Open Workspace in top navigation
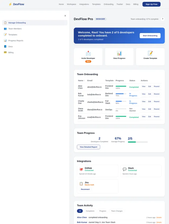The width and height of the screenshot is (169, 224). (72, 4)
